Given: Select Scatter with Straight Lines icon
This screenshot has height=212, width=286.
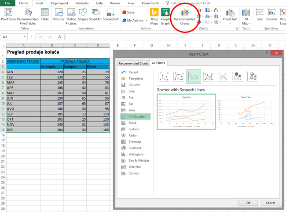Looking at the screenshot, I should tap(223, 76).
